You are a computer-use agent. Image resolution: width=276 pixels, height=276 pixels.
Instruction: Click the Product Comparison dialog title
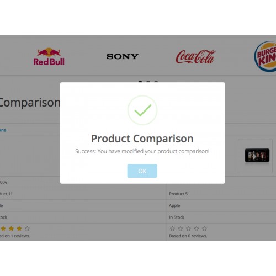click(142, 139)
